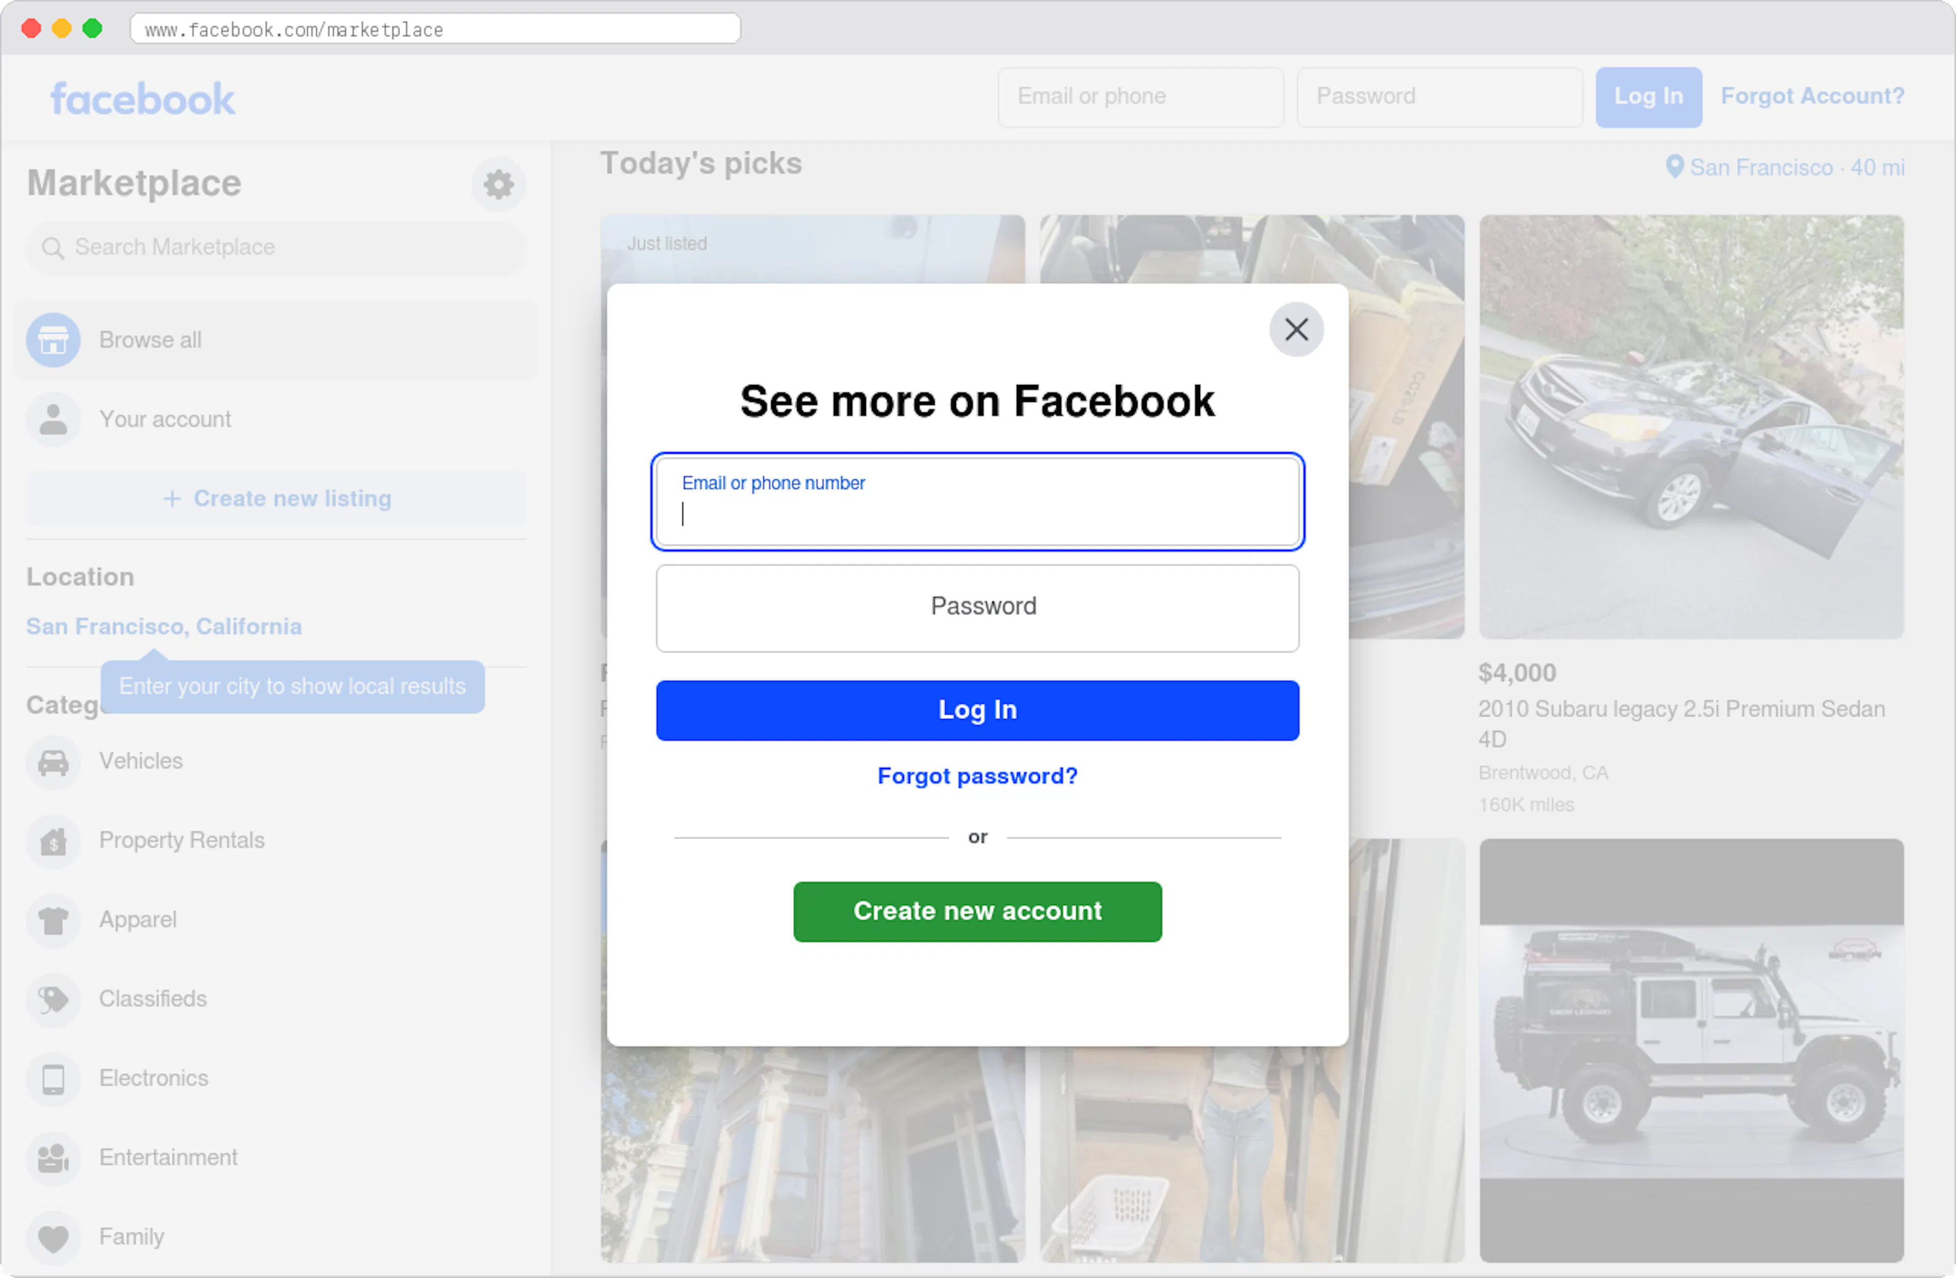
Task: Close the See more on Facebook dialog
Action: pos(1296,329)
